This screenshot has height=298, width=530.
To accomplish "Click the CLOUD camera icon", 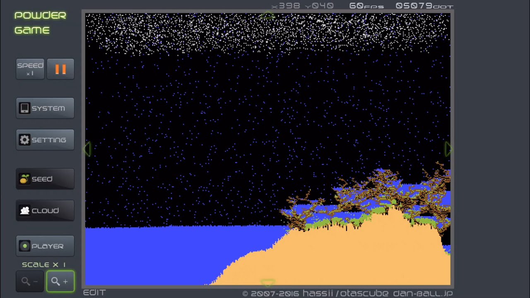I will click(24, 210).
